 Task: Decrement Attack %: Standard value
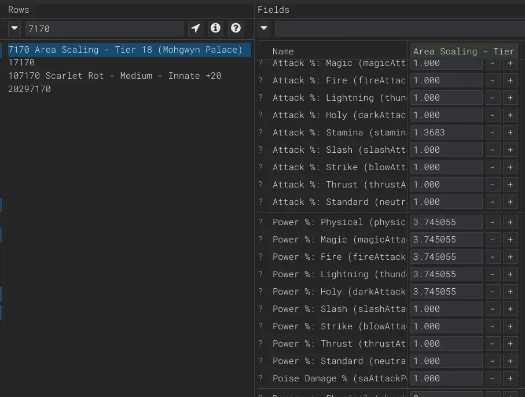click(492, 202)
